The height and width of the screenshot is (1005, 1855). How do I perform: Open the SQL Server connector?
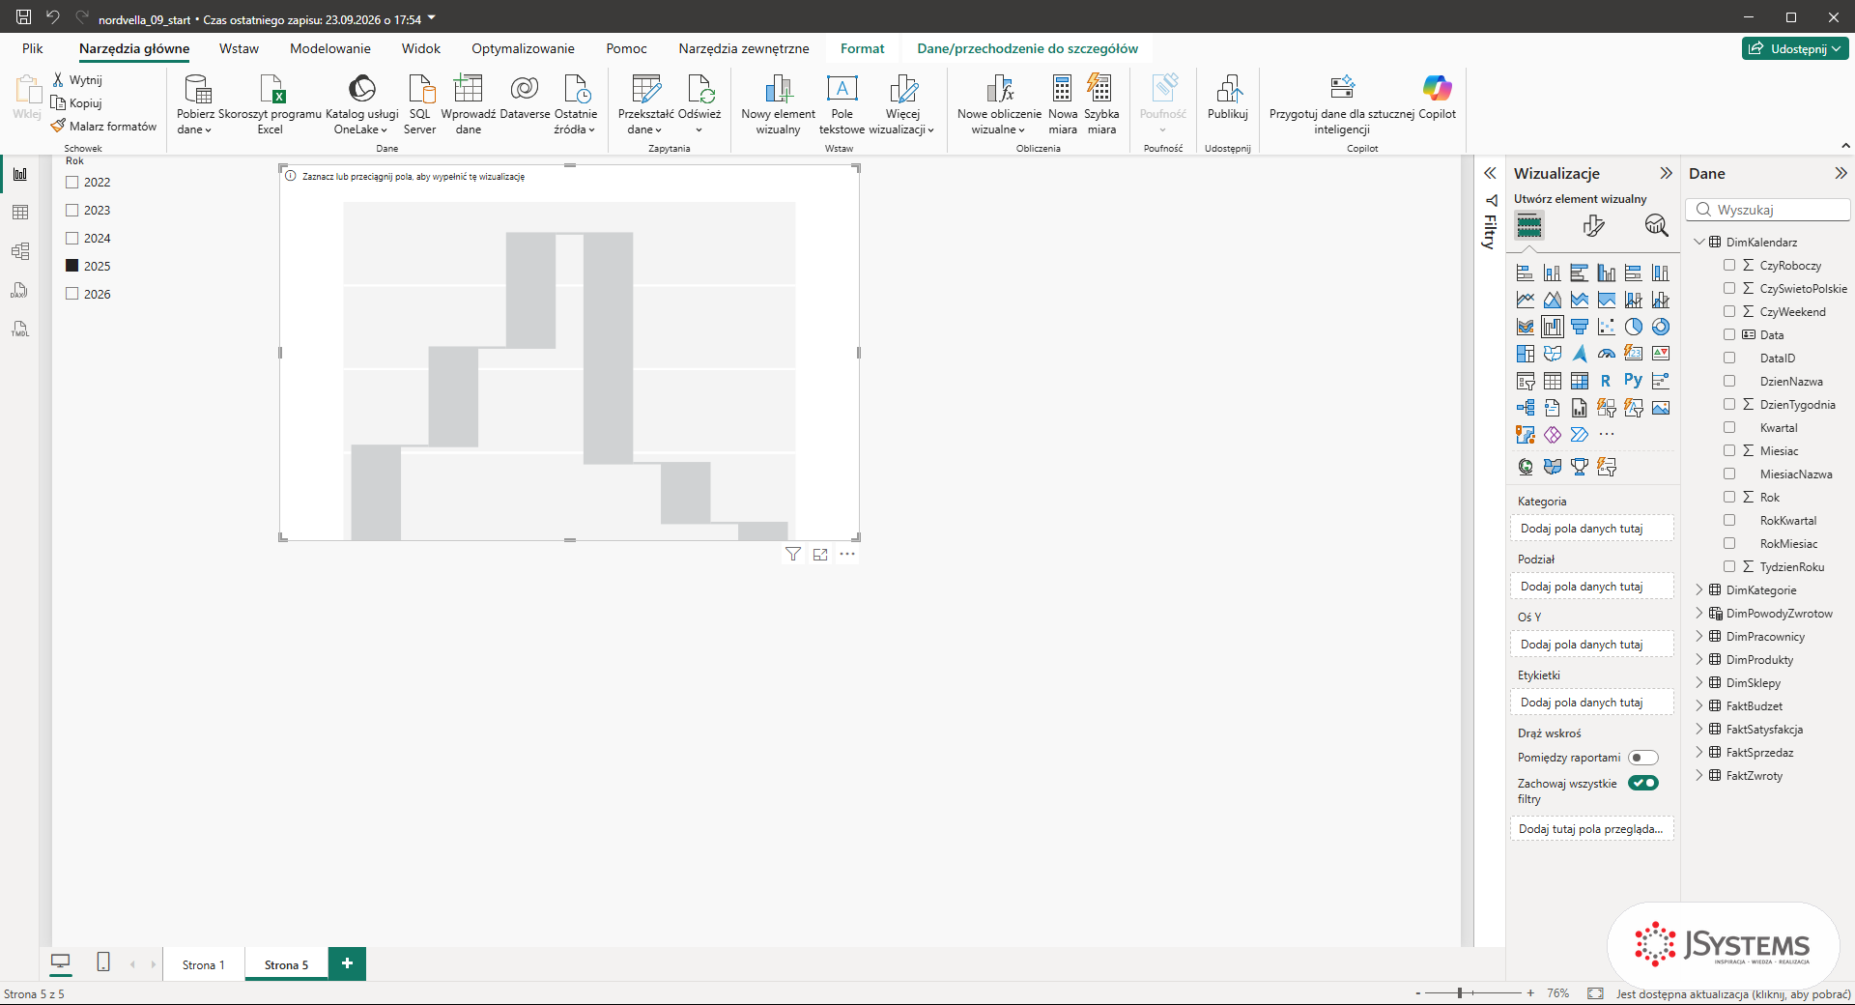pos(420,104)
